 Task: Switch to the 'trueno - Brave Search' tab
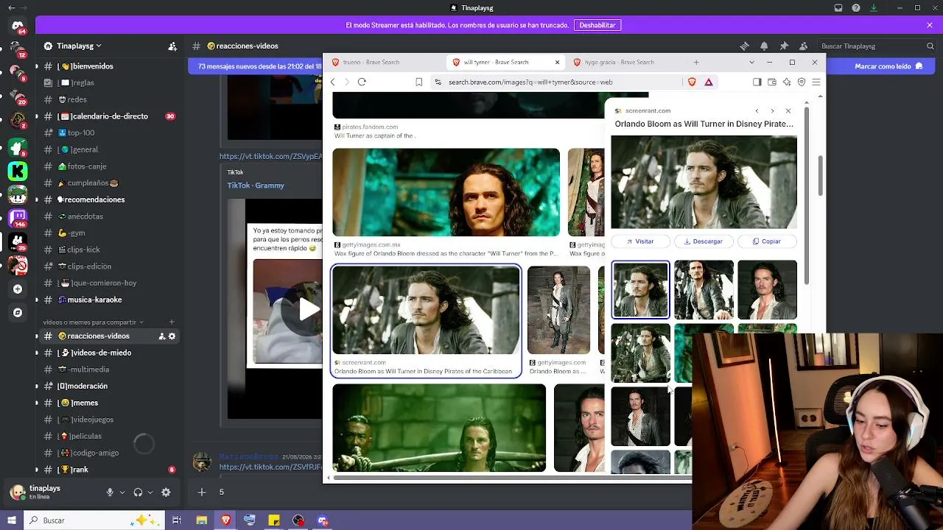tap(384, 63)
